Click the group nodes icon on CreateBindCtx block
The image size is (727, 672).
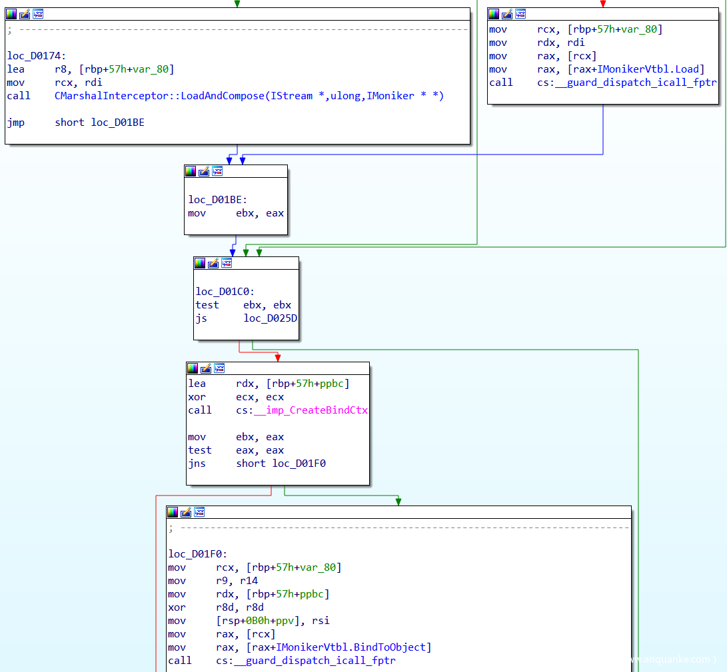219,368
